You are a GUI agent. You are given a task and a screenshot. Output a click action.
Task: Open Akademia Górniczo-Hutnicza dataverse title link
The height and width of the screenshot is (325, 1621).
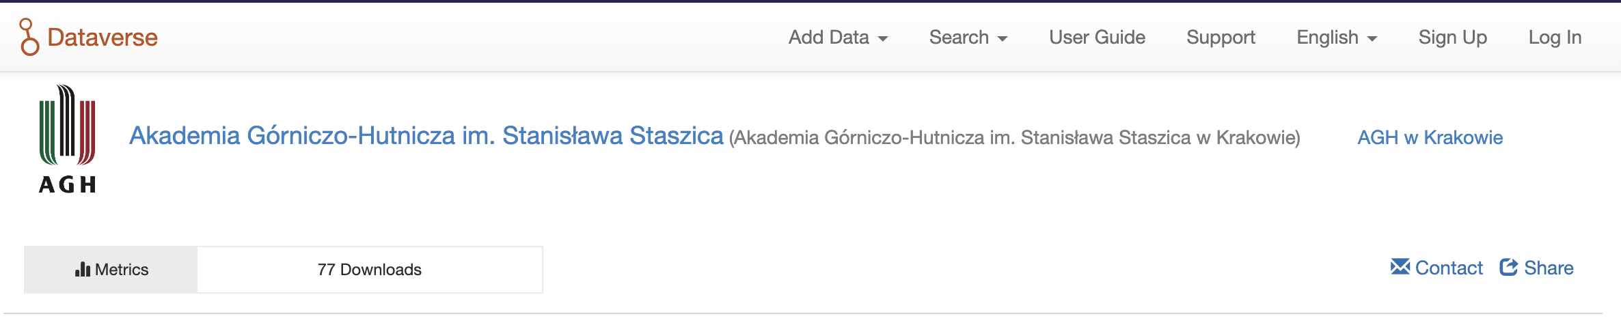point(426,136)
